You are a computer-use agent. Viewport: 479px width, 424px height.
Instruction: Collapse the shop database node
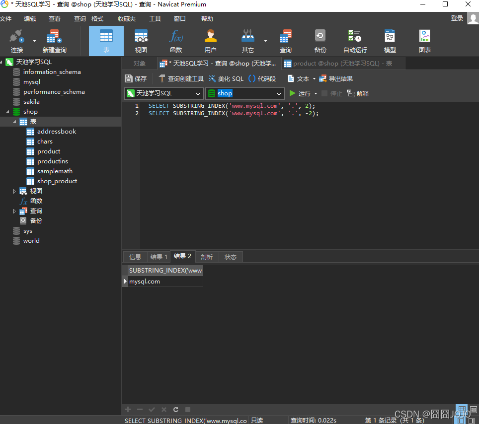pyautogui.click(x=7, y=112)
